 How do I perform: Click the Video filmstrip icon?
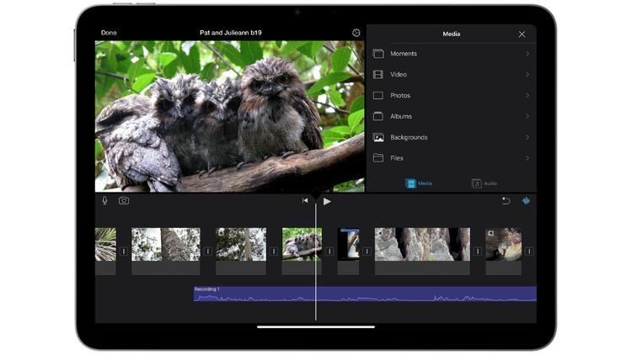378,75
